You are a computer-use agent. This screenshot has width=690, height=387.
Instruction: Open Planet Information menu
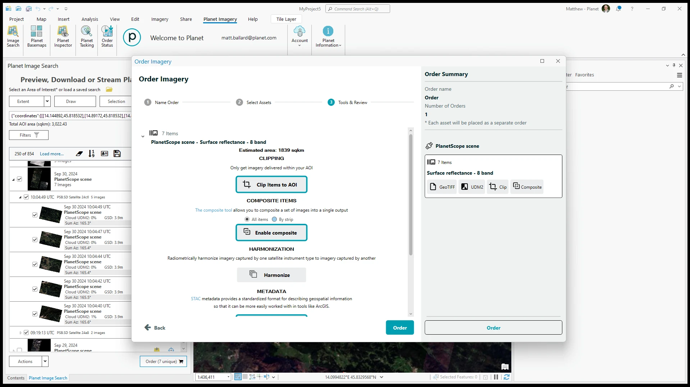pos(328,36)
